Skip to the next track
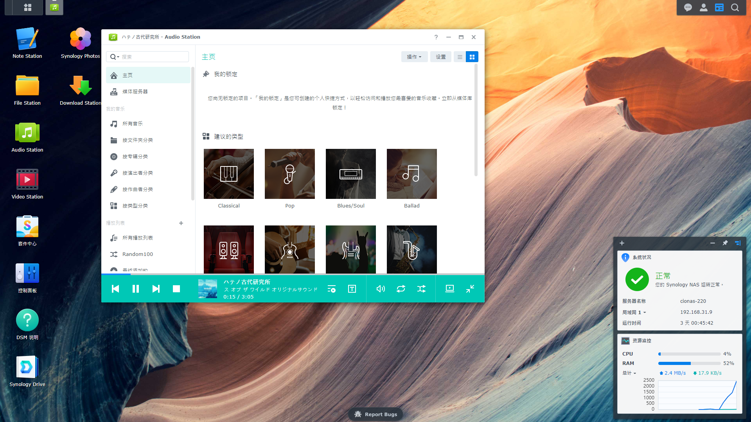 (x=156, y=289)
